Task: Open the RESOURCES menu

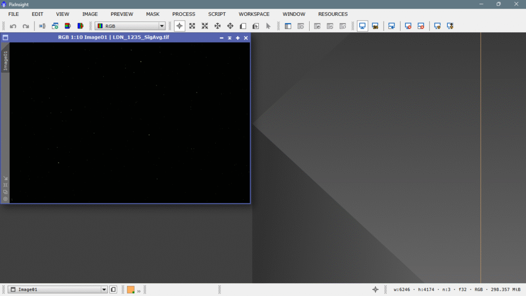Action: [x=333, y=14]
